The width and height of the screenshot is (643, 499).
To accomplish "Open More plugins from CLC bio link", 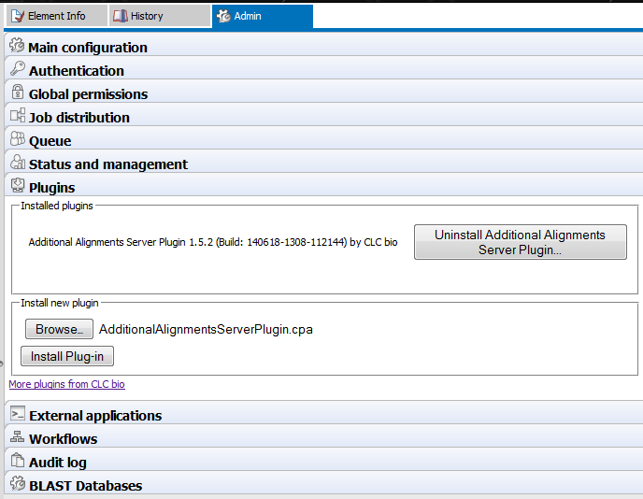I will pyautogui.click(x=67, y=384).
